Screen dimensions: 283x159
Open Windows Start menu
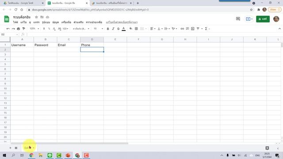pos(4,155)
